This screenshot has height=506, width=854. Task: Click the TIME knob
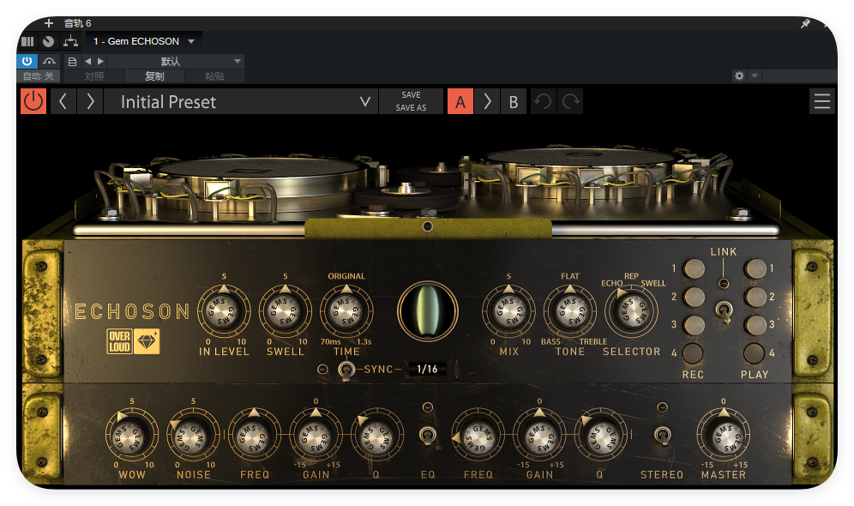(346, 311)
